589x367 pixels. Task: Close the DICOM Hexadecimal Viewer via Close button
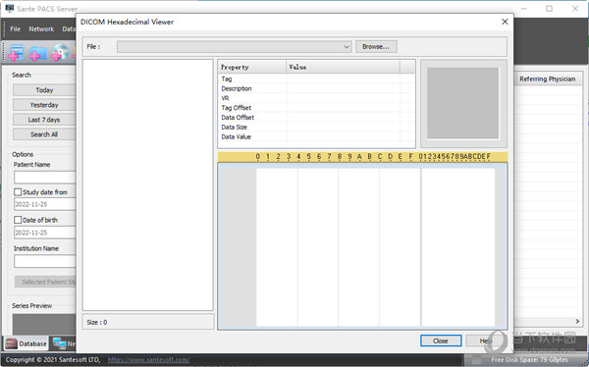pos(441,341)
